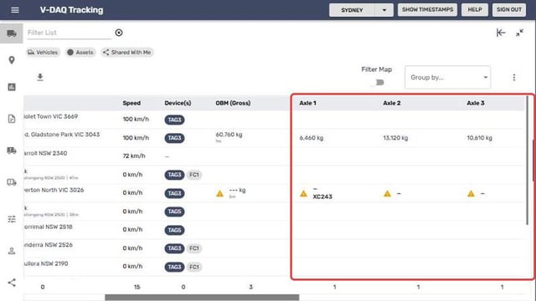Image resolution: width=536 pixels, height=301 pixels.
Task: Click Violet Town VIC 3669 address
Action: [51, 116]
